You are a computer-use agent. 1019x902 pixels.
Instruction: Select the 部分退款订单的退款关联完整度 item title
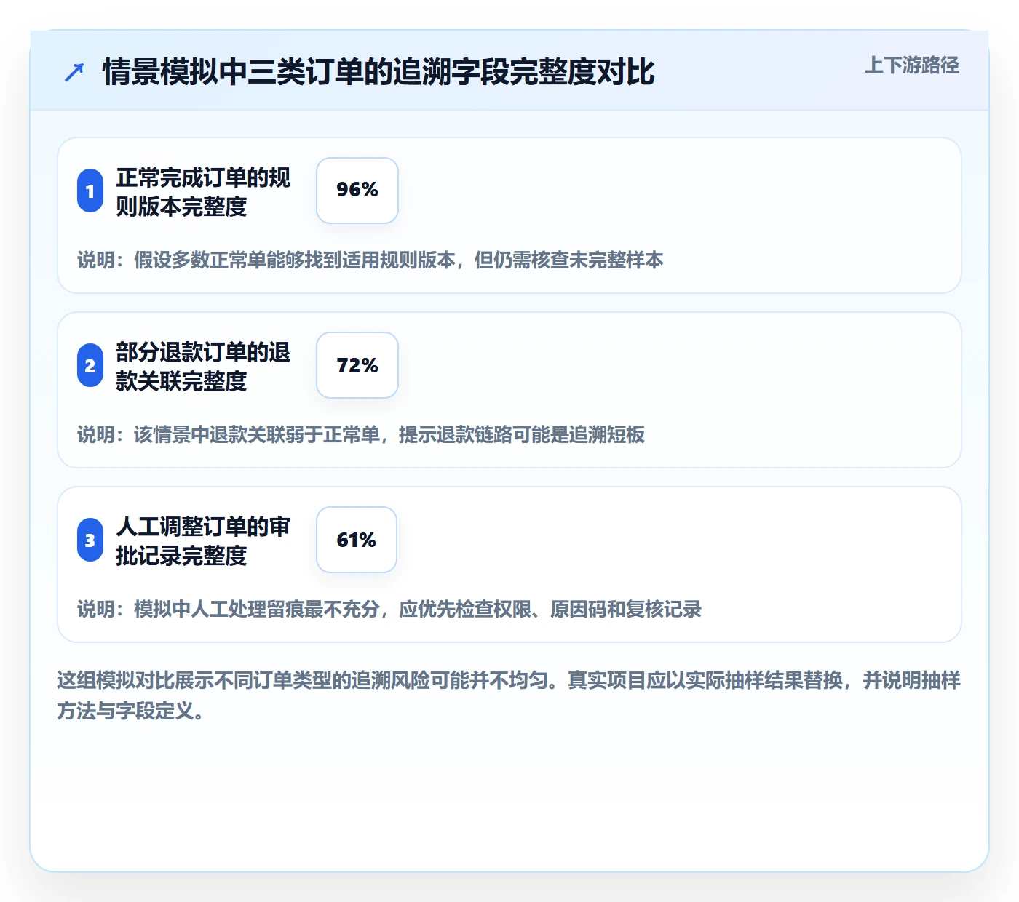(203, 366)
